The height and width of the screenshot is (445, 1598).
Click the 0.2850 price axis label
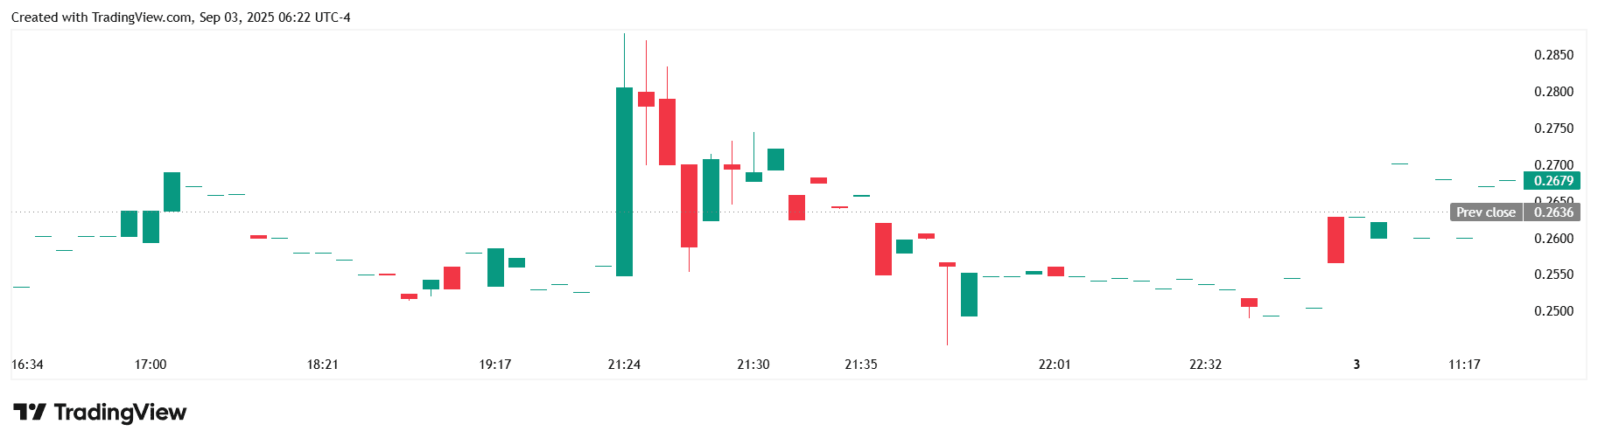(1553, 55)
